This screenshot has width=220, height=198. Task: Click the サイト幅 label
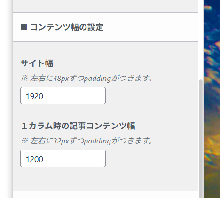[37, 63]
